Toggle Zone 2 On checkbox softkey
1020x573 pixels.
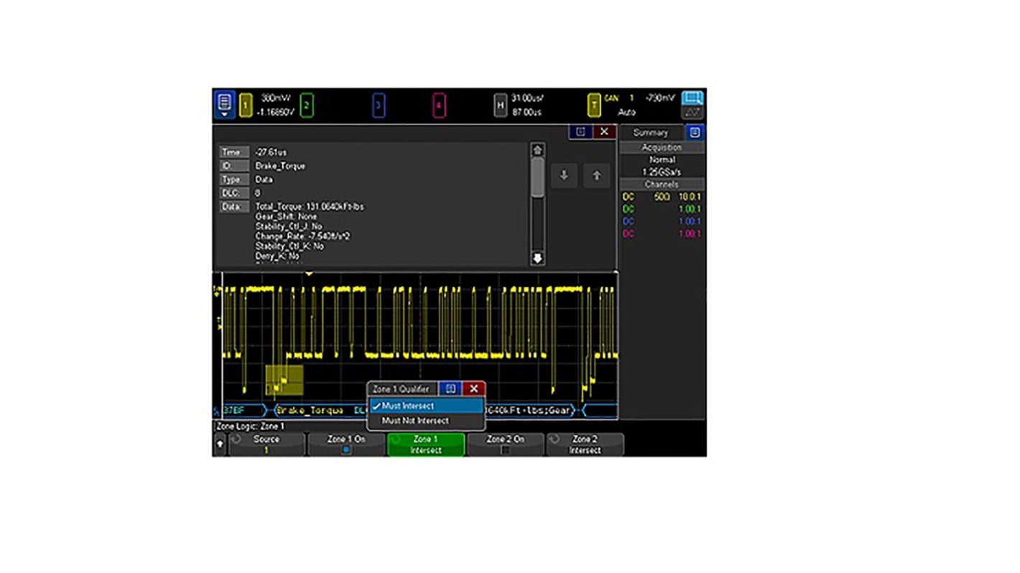click(506, 444)
